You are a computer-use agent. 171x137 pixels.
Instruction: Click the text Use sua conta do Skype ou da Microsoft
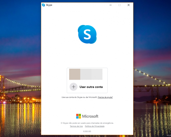[x=79, y=97]
